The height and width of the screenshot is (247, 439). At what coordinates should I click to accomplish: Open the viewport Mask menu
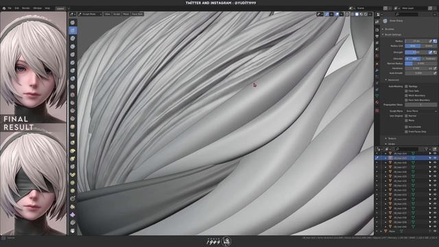[x=126, y=14]
